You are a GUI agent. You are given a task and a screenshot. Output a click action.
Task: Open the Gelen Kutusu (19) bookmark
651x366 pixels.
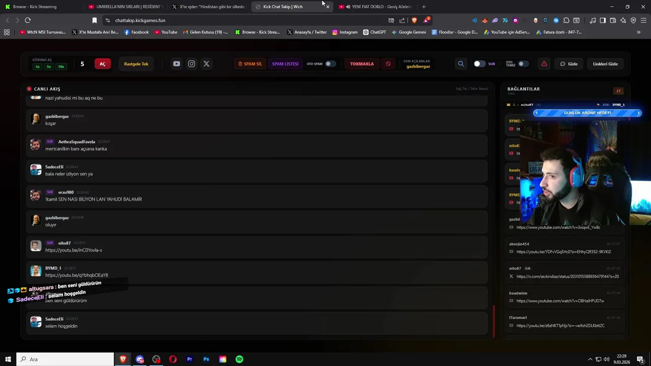click(x=205, y=32)
